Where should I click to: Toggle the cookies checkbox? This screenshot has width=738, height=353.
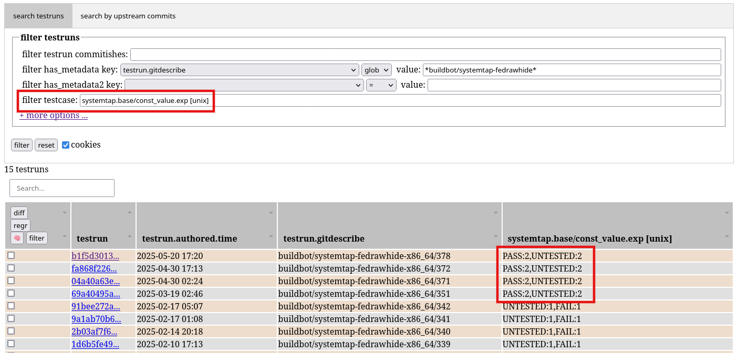pos(66,145)
